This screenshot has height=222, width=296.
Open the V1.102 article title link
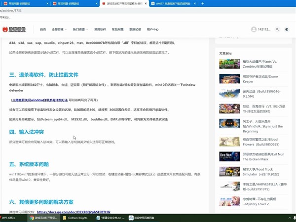264,109
